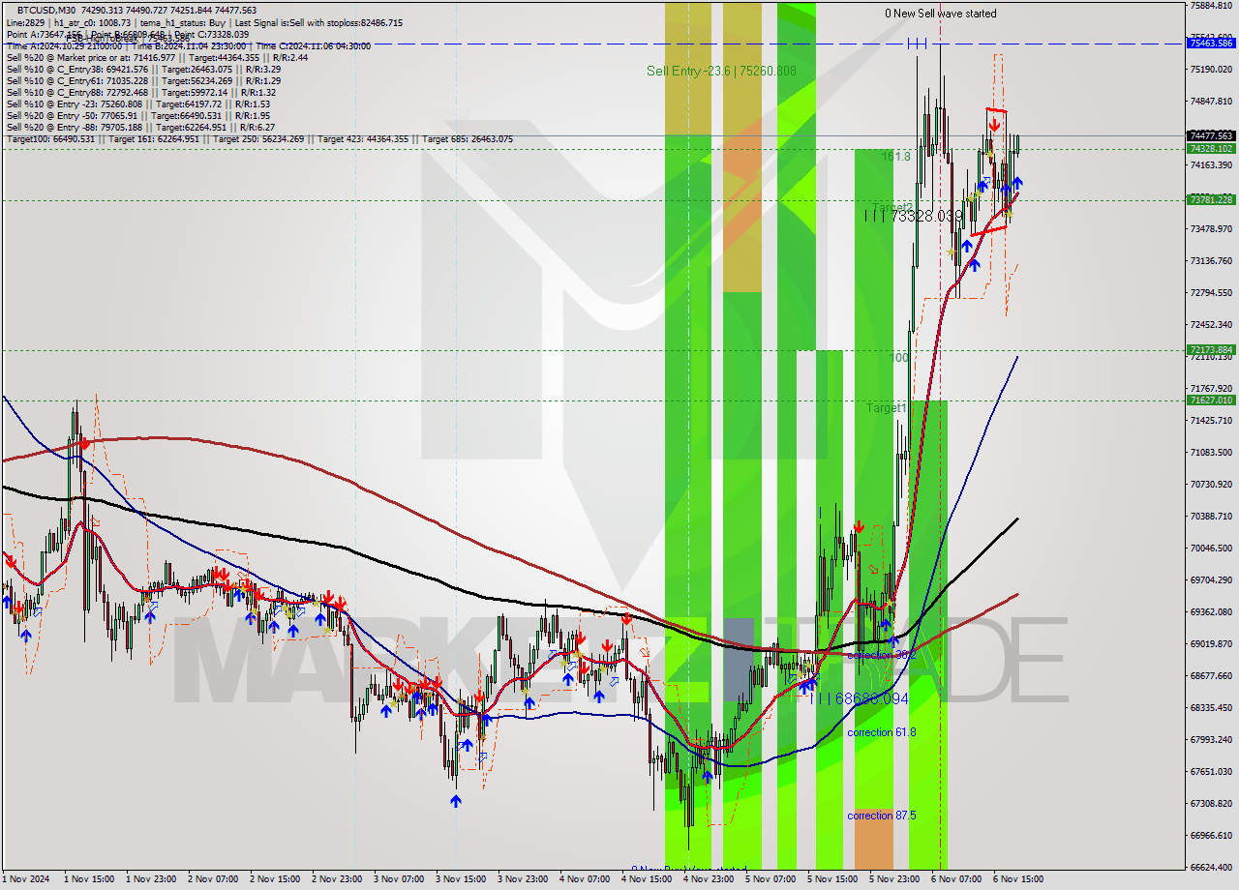
Task: Click the red sell arrow near 1 Nov 15:00
Action: (85, 443)
